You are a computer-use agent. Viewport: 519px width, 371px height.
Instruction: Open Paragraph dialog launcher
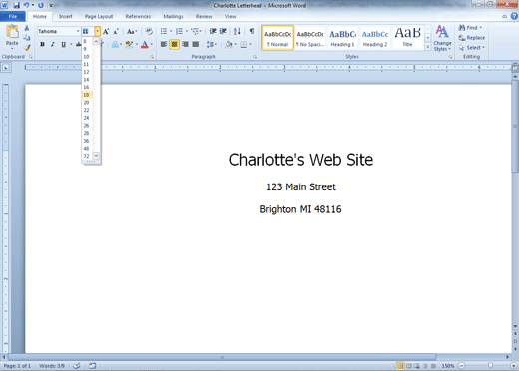(x=255, y=57)
